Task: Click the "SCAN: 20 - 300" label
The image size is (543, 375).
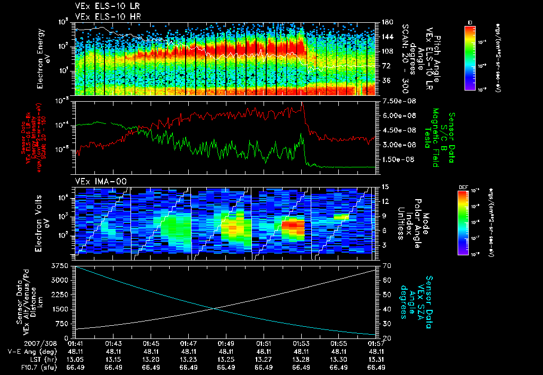Action: coord(405,59)
